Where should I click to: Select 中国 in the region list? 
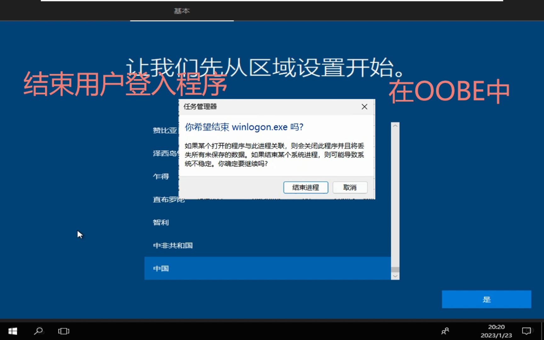click(268, 269)
